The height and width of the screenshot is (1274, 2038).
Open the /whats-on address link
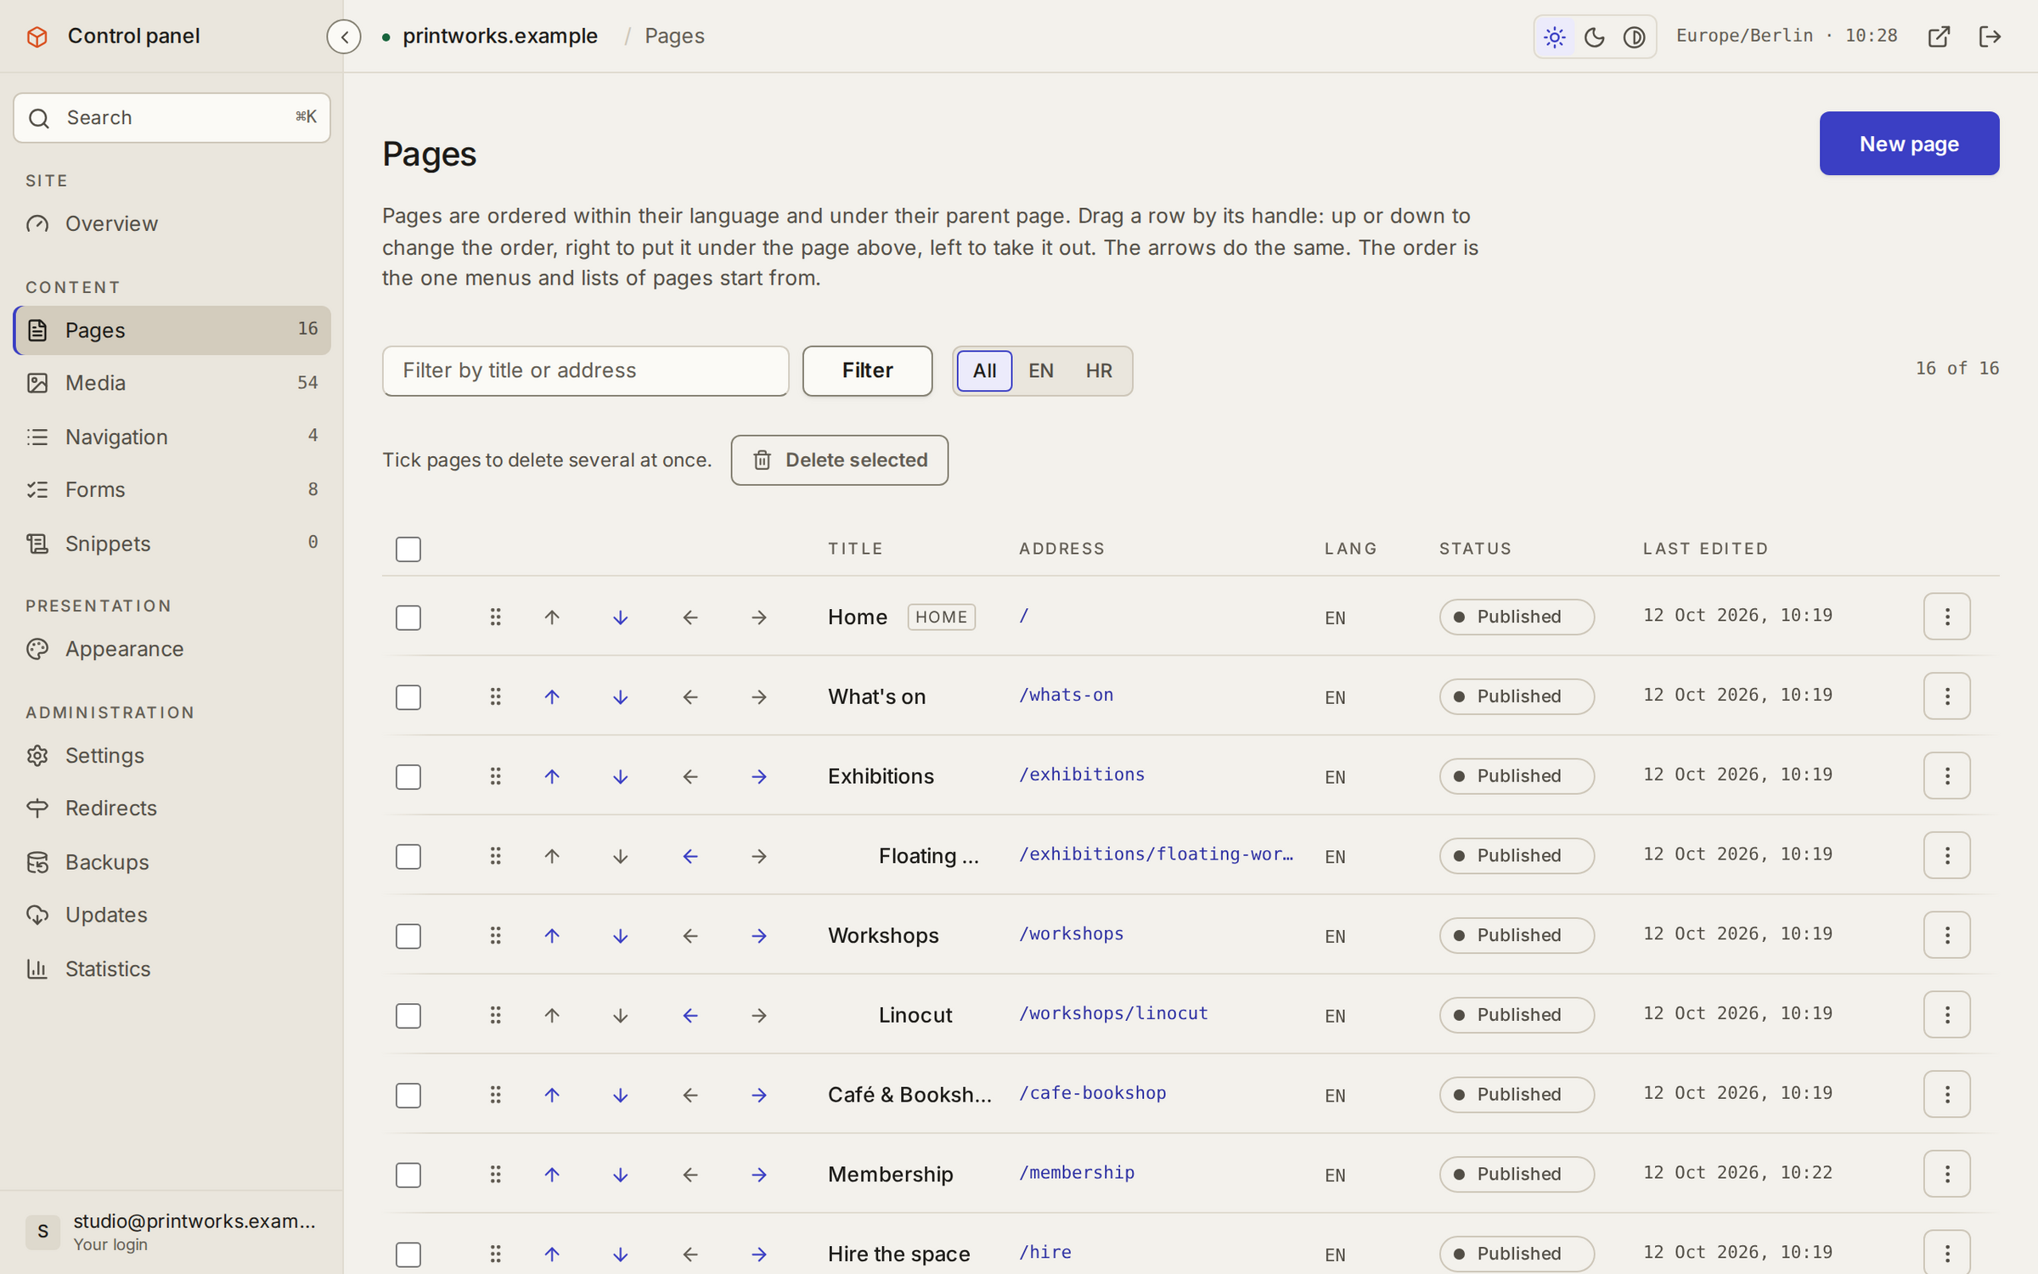(x=1066, y=695)
